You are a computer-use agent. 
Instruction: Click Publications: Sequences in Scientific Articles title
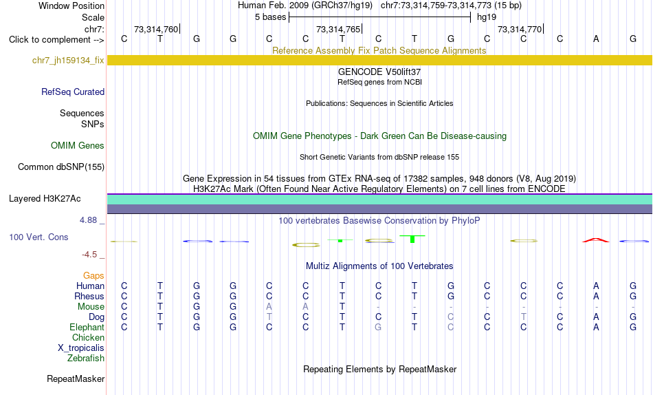point(379,103)
